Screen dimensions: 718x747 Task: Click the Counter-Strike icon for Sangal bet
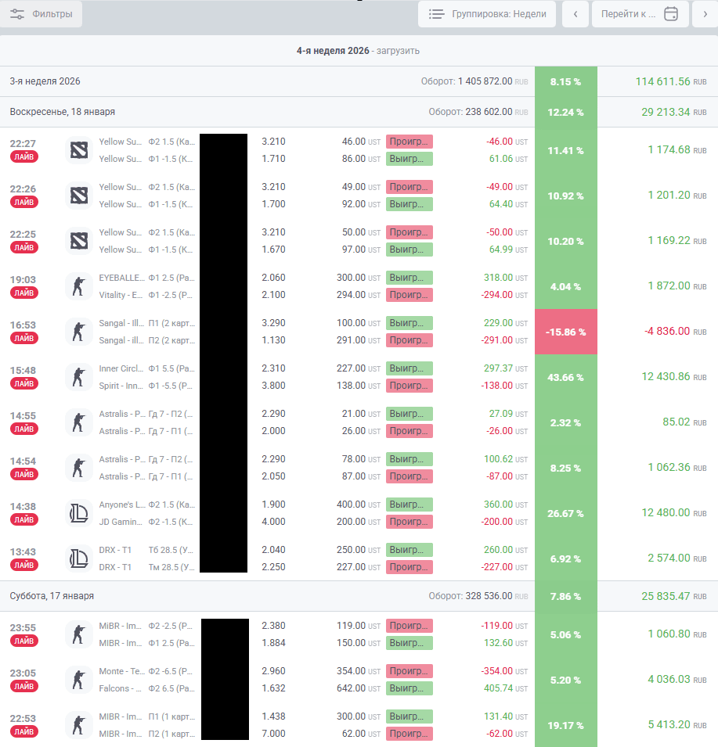[x=78, y=331]
